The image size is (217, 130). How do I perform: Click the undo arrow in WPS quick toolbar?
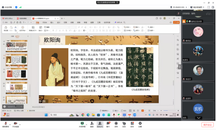pos(24,22)
